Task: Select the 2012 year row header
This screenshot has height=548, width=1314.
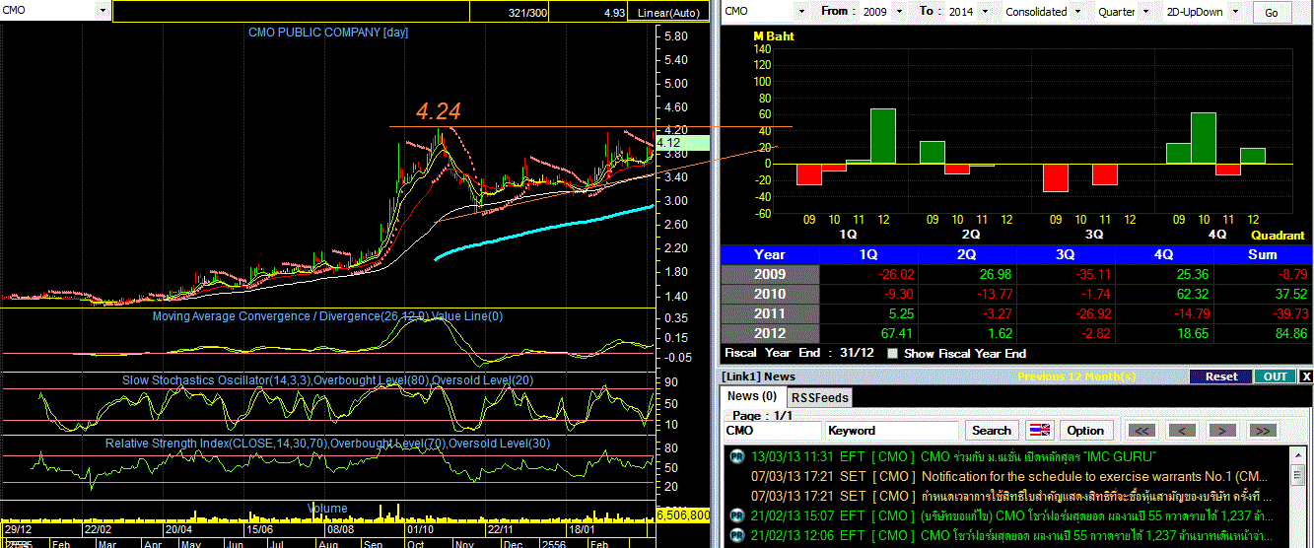Action: tap(770, 333)
